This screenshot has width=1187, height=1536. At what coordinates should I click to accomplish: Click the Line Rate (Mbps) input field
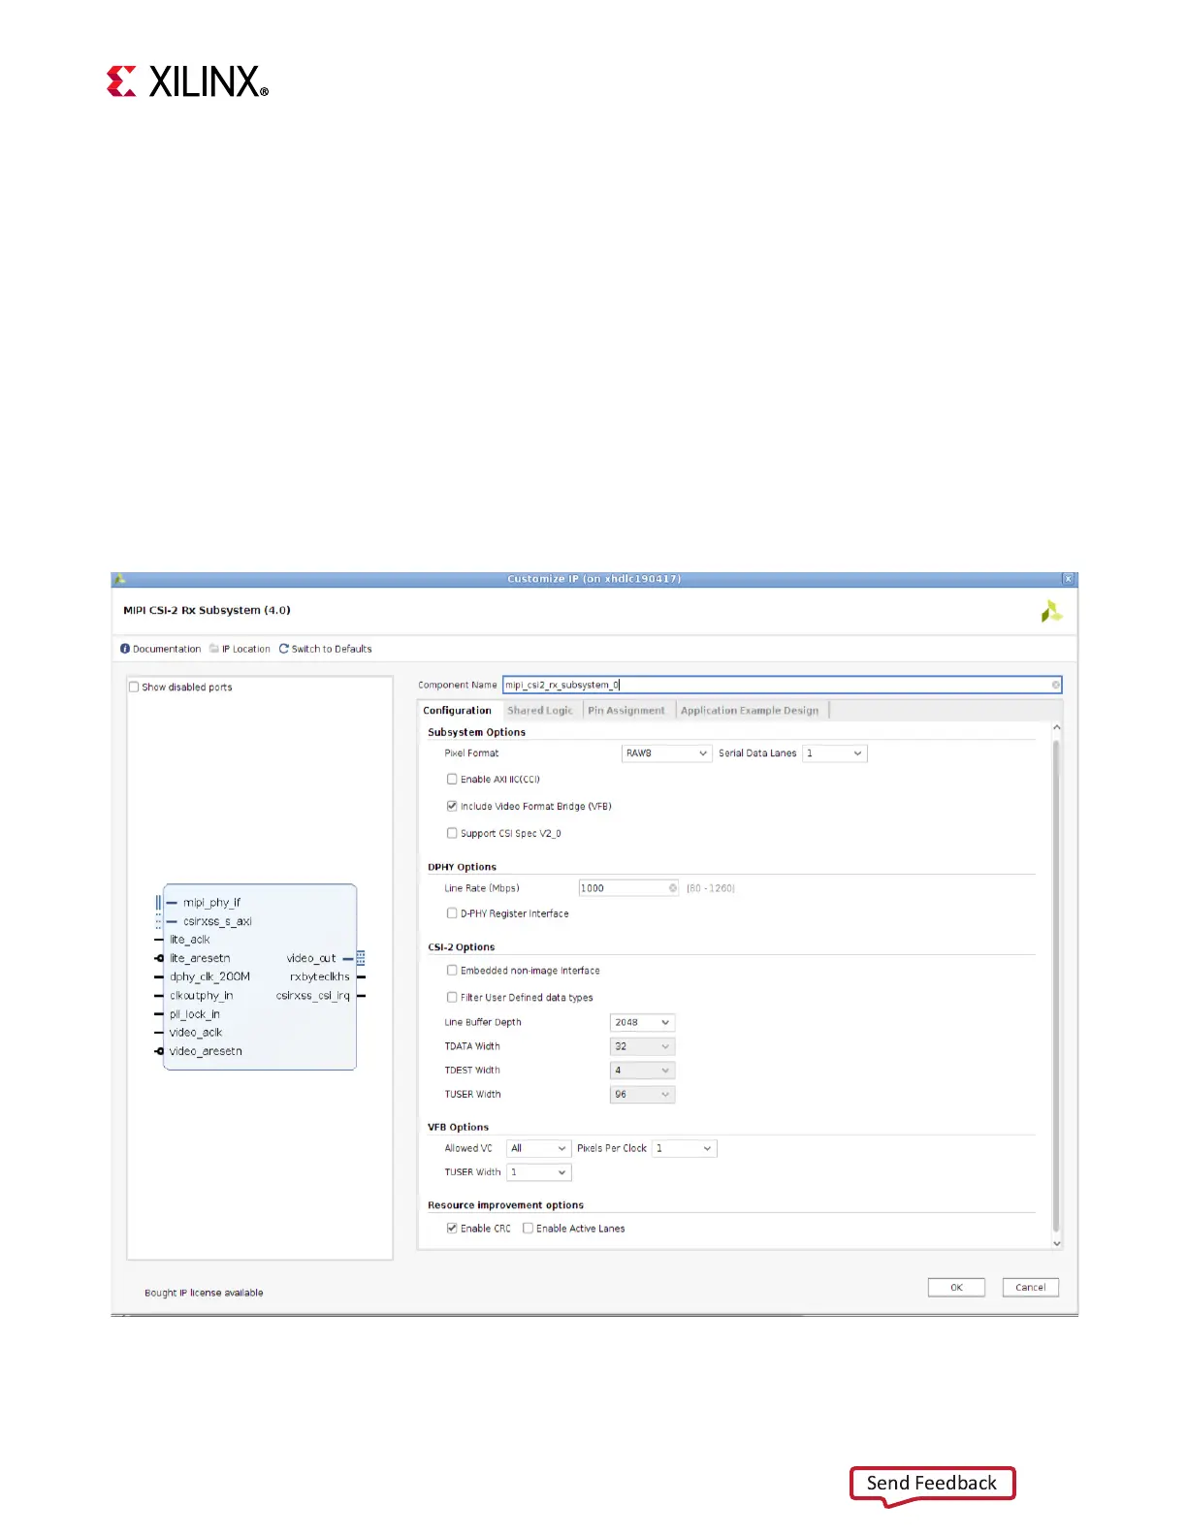click(628, 888)
